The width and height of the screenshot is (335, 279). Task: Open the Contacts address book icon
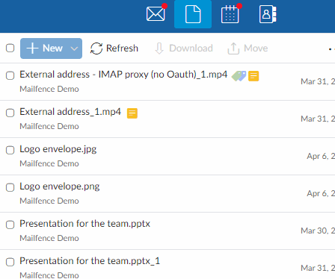pos(268,14)
